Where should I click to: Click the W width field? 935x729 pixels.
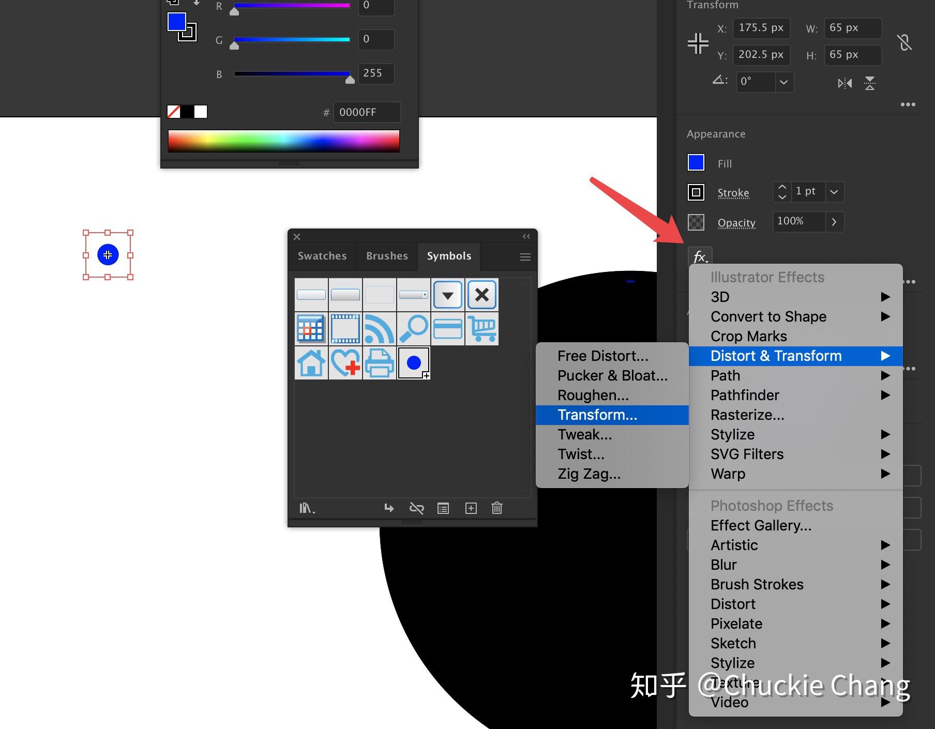click(x=853, y=28)
